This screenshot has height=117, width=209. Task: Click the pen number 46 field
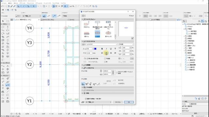[89, 49]
